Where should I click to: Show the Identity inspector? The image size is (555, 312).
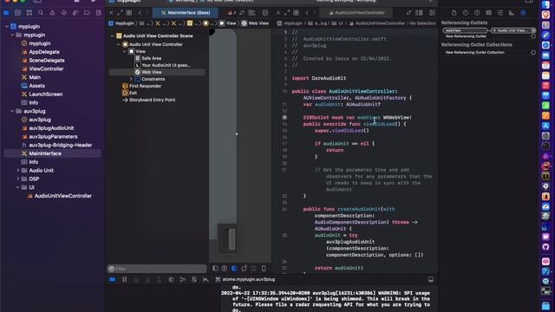489,13
